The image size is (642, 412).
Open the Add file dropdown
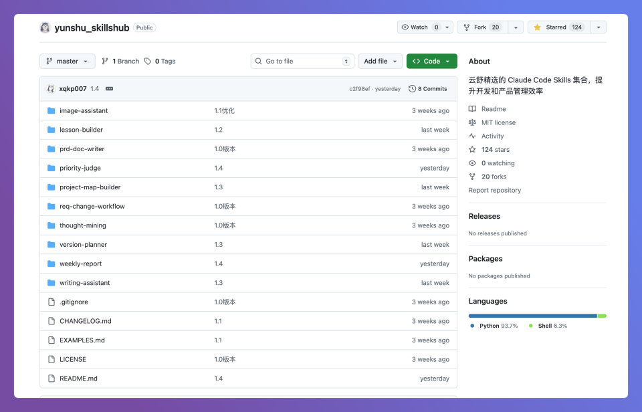381,61
